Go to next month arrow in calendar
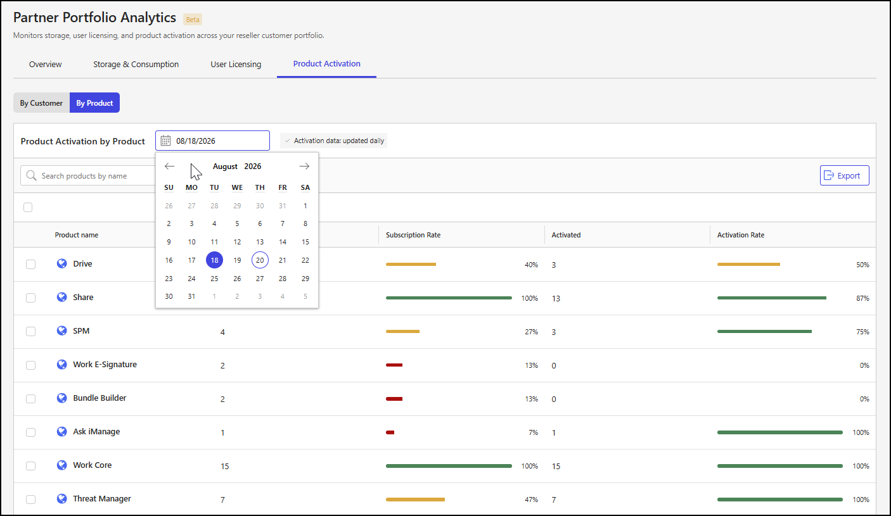The width and height of the screenshot is (891, 516). [304, 167]
